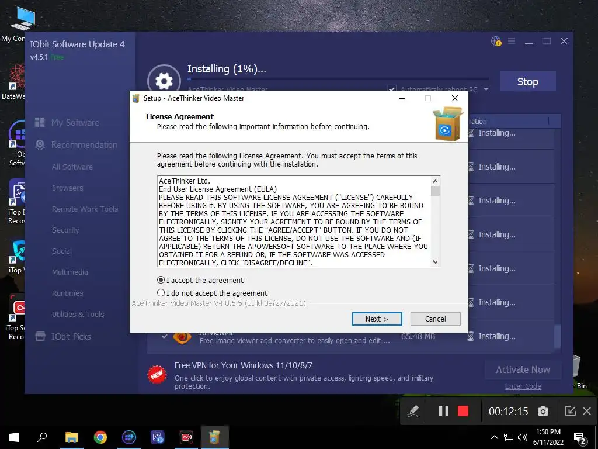The height and width of the screenshot is (449, 598).
Task: Stop the IObit installation
Action: click(527, 81)
